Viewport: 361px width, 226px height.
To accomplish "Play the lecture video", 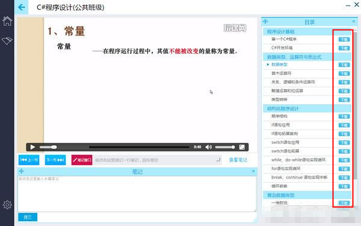I will 32,147.
